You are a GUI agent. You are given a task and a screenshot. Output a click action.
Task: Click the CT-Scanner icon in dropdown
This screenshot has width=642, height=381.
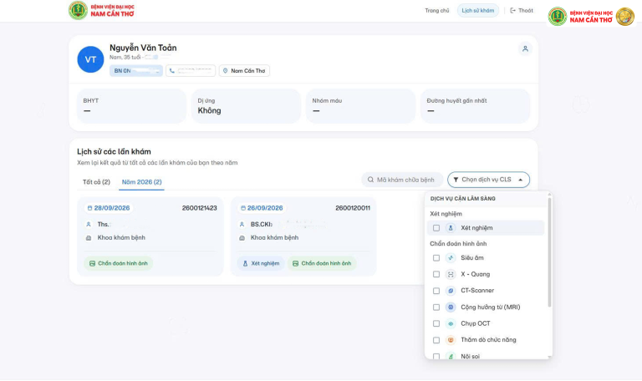451,291
